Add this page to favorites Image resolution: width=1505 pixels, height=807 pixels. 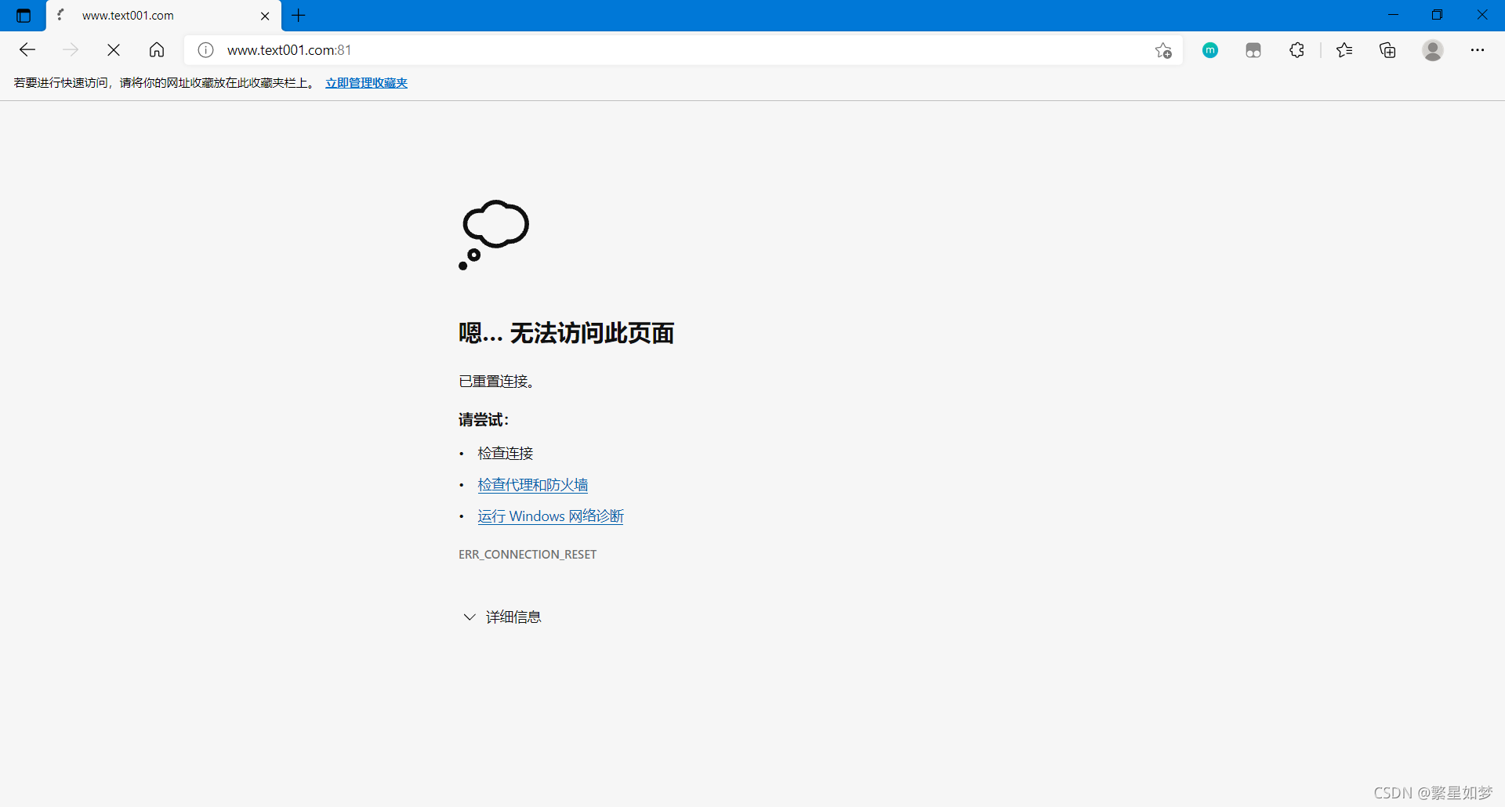1163,49
